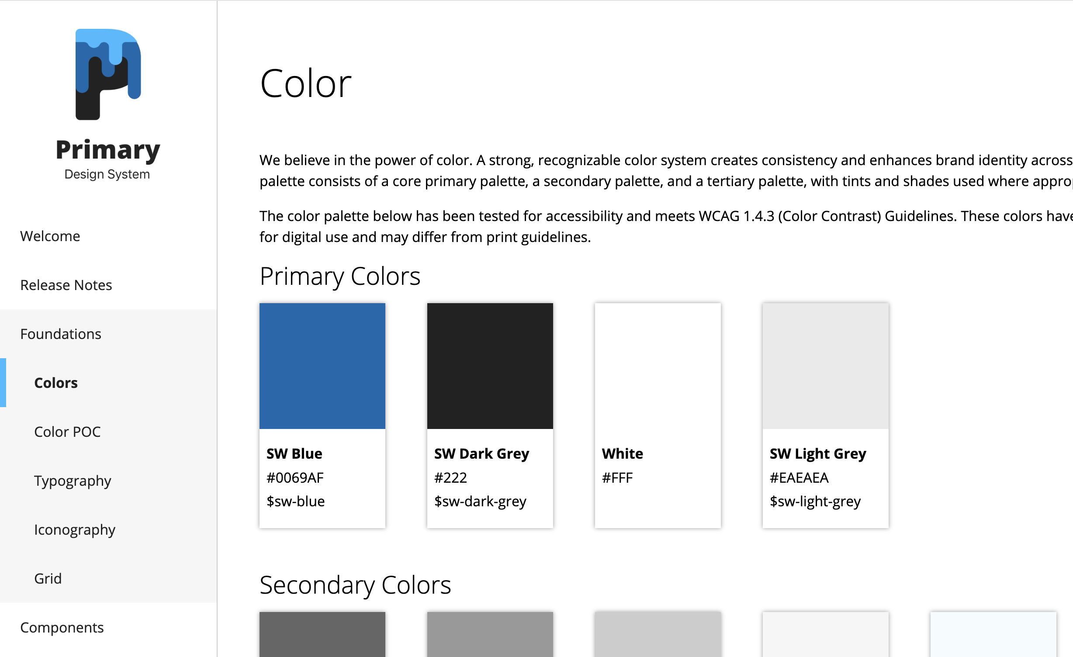Click the Primary wordmark text
The height and width of the screenshot is (657, 1073).
(108, 150)
